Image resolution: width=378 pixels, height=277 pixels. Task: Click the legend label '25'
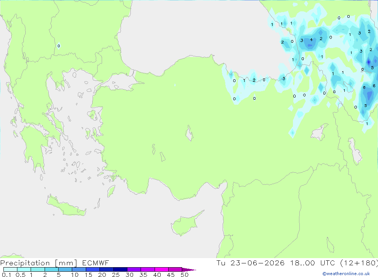tap(116, 275)
